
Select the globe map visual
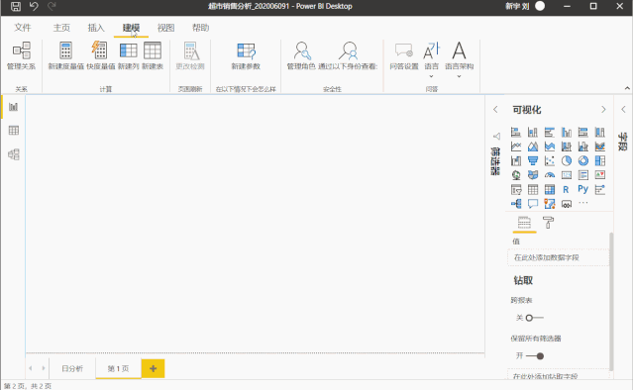[516, 175]
